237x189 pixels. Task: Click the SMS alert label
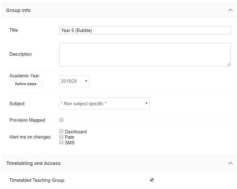tap(70, 143)
